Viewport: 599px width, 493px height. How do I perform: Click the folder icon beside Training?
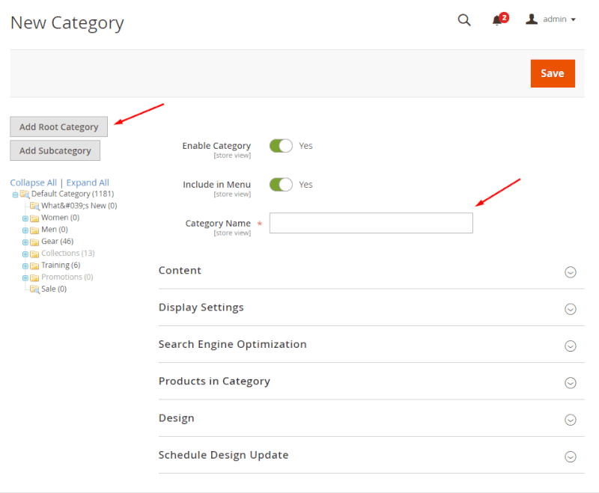pyautogui.click(x=36, y=265)
